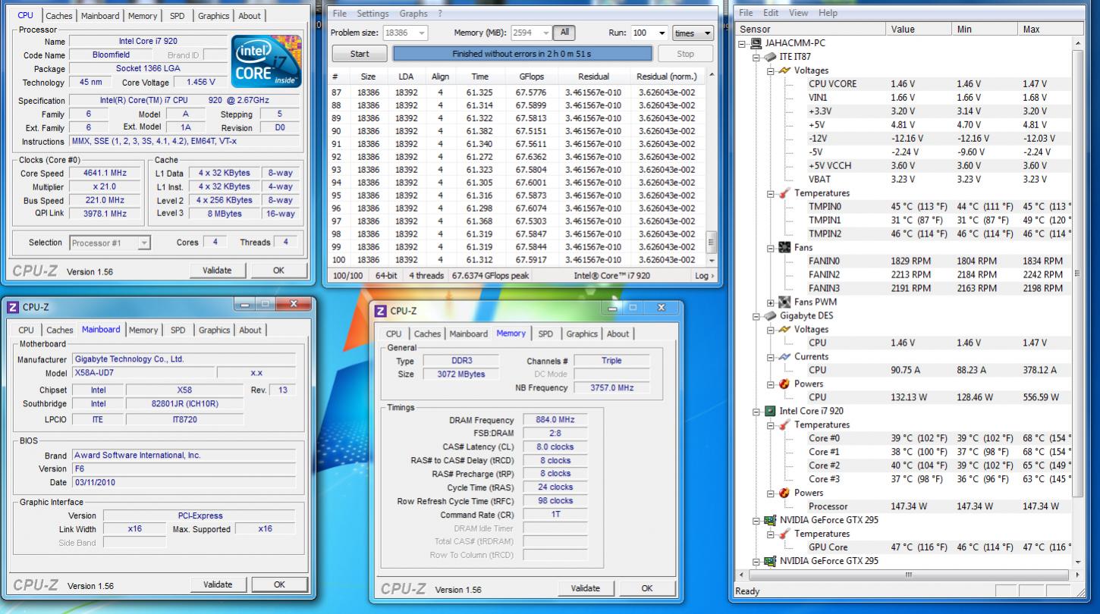Image resolution: width=1100 pixels, height=614 pixels.
Task: Collapse the ITE IT87 Voltages node
Action: point(772,70)
